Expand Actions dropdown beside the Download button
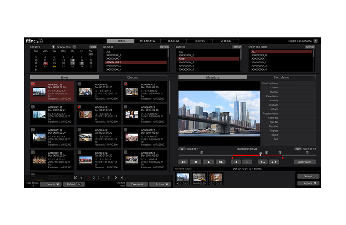The height and width of the screenshot is (225, 346). [160, 184]
